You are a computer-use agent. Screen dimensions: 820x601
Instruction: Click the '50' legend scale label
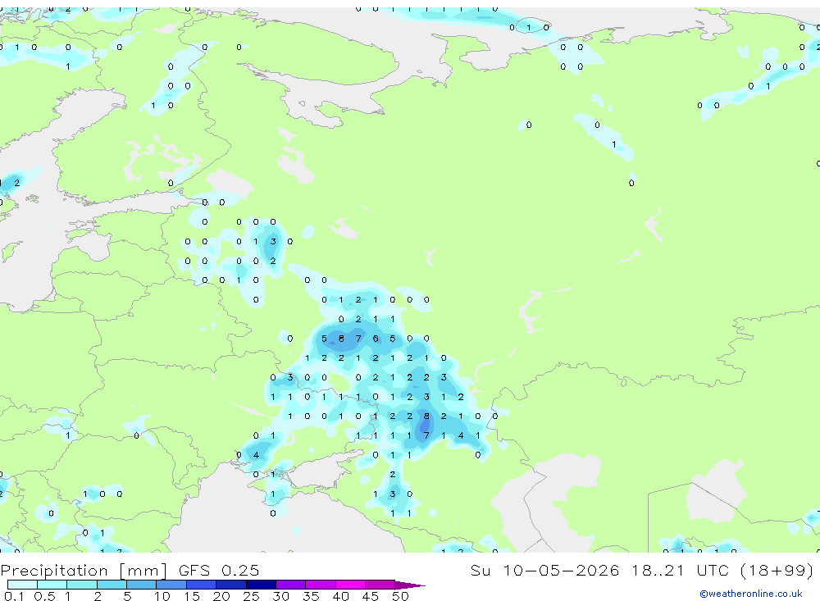point(400,596)
